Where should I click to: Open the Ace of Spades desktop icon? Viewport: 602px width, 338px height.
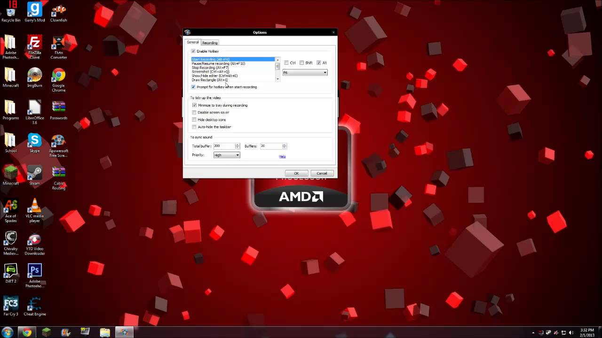pos(11,210)
